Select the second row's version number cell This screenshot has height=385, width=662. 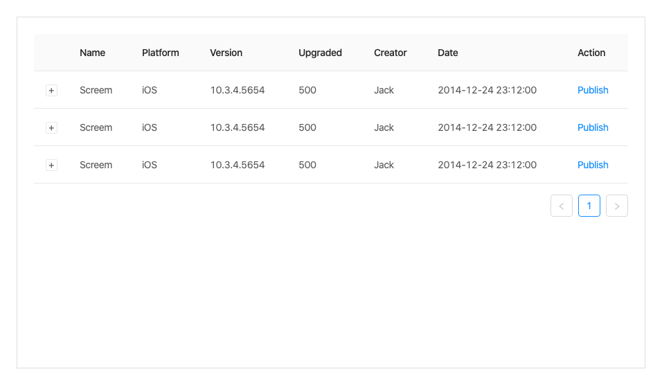click(238, 127)
